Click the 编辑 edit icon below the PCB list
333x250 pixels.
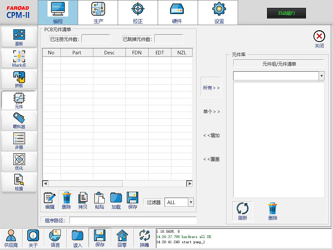click(x=49, y=200)
